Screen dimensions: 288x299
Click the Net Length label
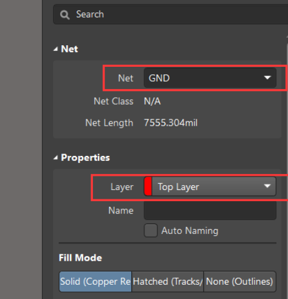(109, 123)
